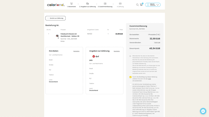Viewport: 209px width, 117px height.
Task: Edit Angaben zur Lieferung via Bearbeiten link
Action: click(x=117, y=51)
